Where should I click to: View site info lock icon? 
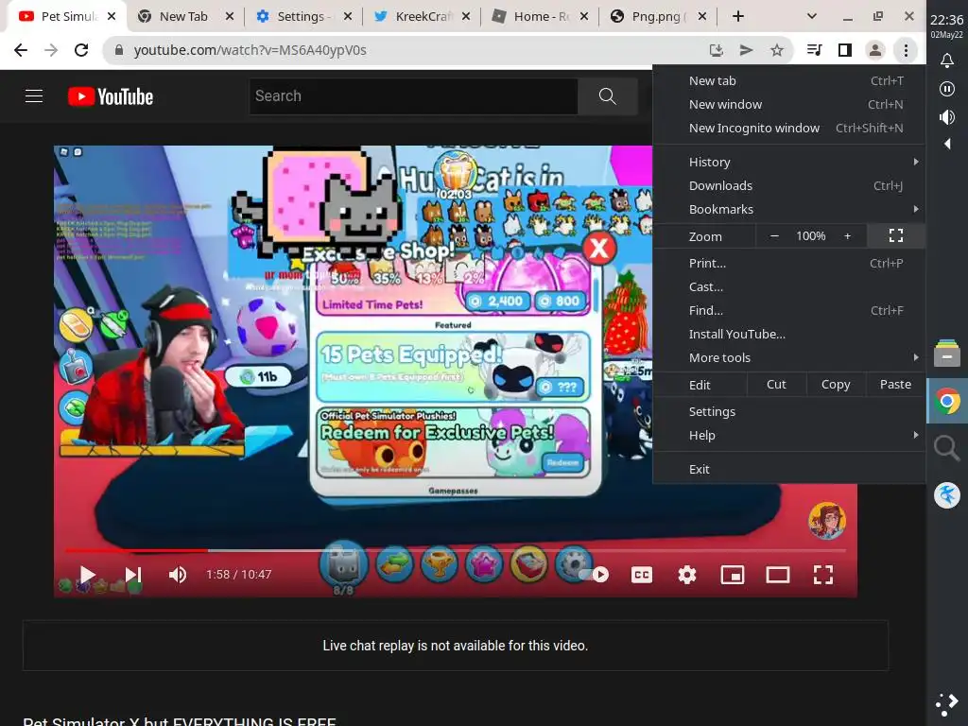119,50
